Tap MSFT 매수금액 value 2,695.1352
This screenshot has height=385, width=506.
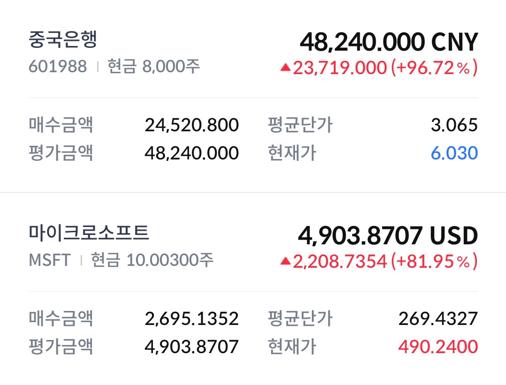point(192,319)
